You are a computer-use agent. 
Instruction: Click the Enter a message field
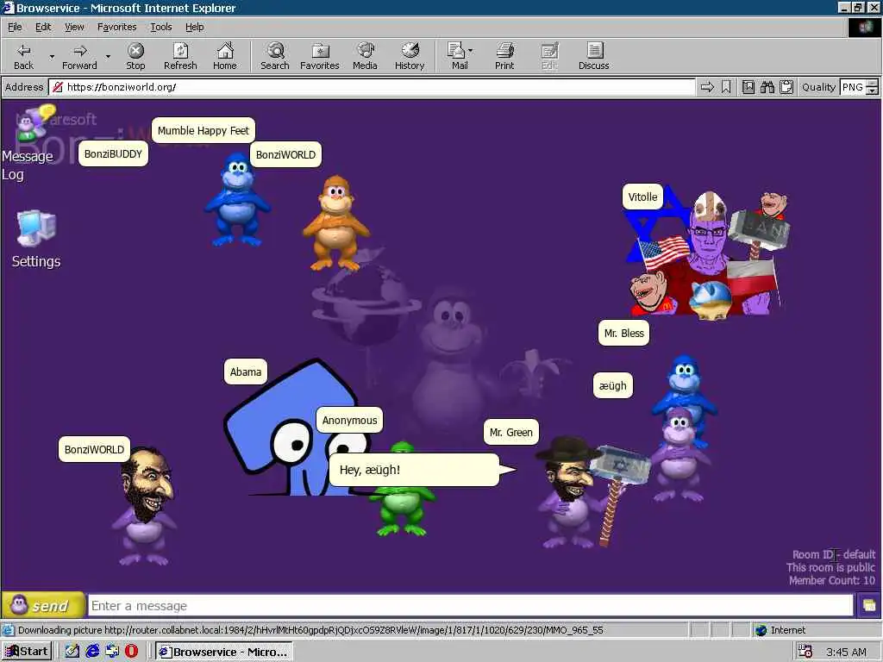point(471,606)
